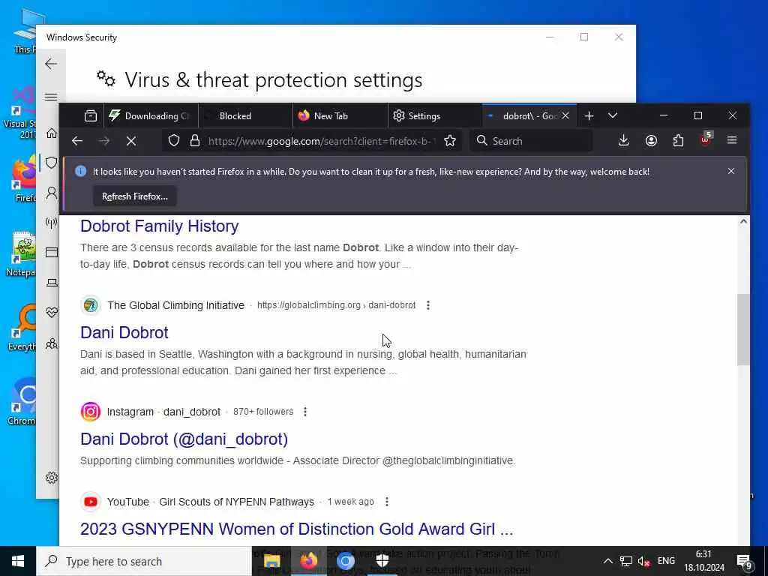Open Firefox Extensions puzzle icon
Image resolution: width=768 pixels, height=576 pixels.
678,141
